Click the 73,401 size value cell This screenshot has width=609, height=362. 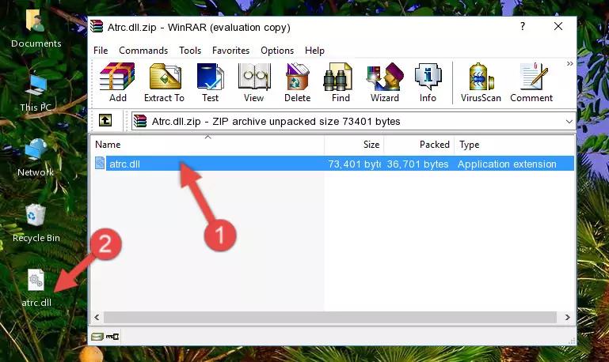pos(354,164)
